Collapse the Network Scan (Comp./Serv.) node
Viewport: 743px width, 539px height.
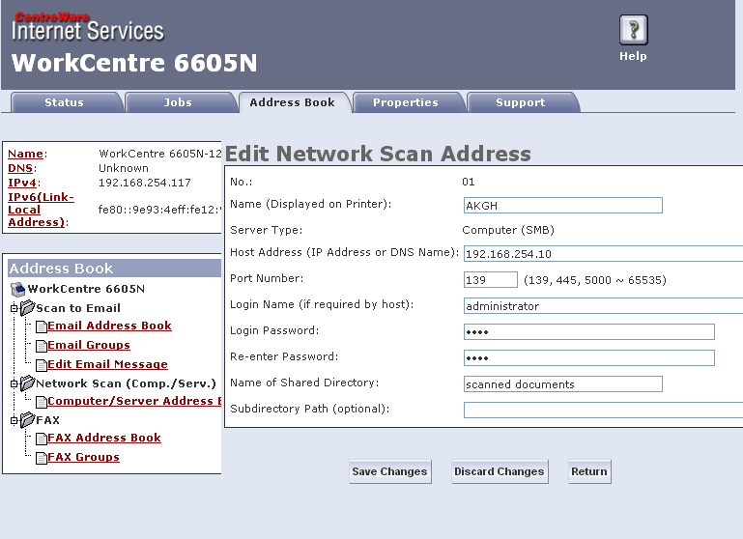pos(14,383)
